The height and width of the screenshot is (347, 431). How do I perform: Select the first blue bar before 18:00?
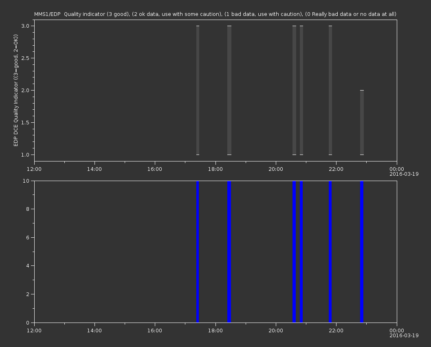point(198,252)
